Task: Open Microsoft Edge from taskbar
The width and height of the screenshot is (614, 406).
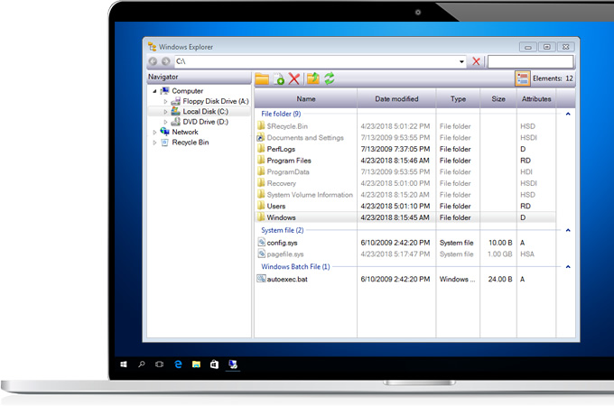Action: [178, 364]
